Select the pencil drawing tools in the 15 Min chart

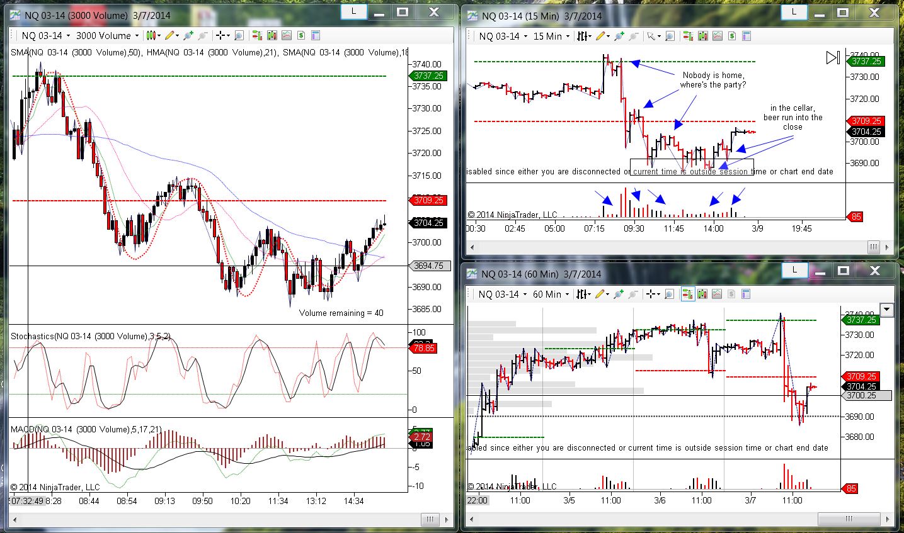601,36
